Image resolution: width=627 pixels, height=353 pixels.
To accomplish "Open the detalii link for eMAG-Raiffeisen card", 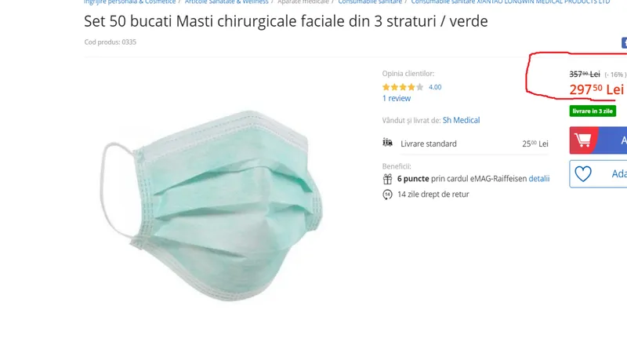I will 539,179.
